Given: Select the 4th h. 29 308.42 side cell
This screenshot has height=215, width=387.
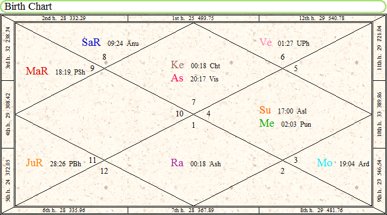Looking at the screenshot, I should (x=7, y=114).
